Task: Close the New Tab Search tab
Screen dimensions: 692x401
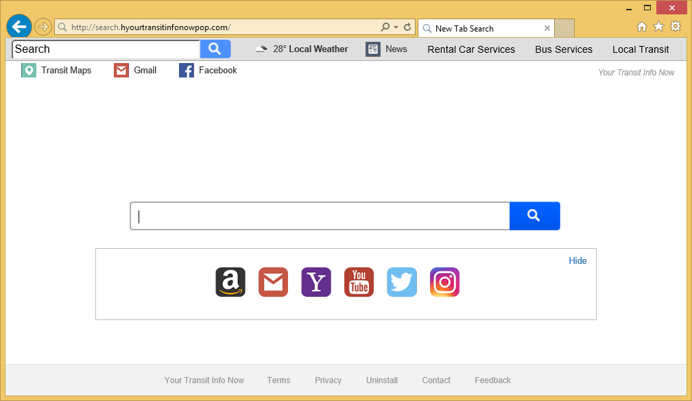Action: point(547,28)
